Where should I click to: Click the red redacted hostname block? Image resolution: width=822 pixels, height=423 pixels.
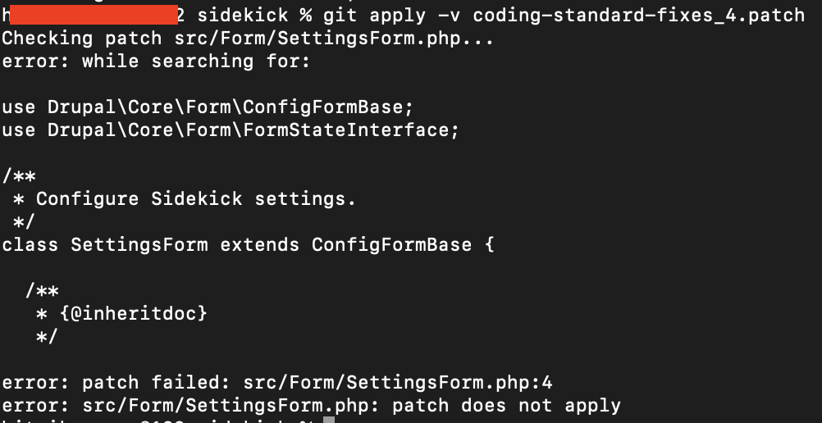[x=94, y=16]
